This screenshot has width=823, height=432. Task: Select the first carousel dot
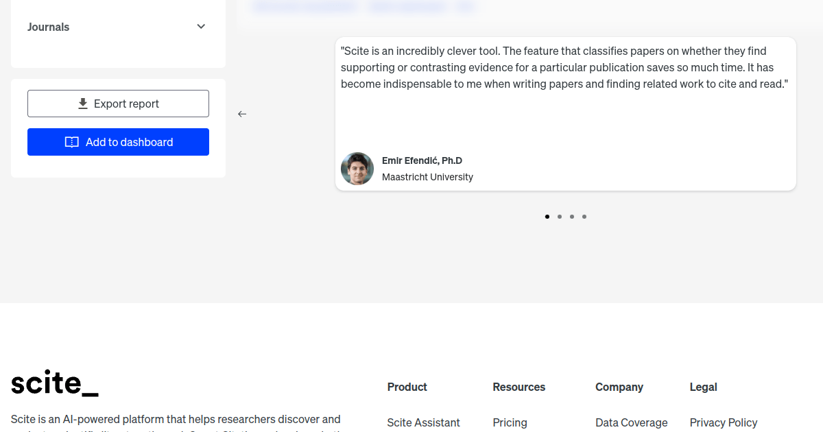[x=547, y=217]
